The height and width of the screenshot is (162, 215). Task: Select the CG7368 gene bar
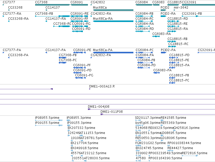[x=53, y=5]
